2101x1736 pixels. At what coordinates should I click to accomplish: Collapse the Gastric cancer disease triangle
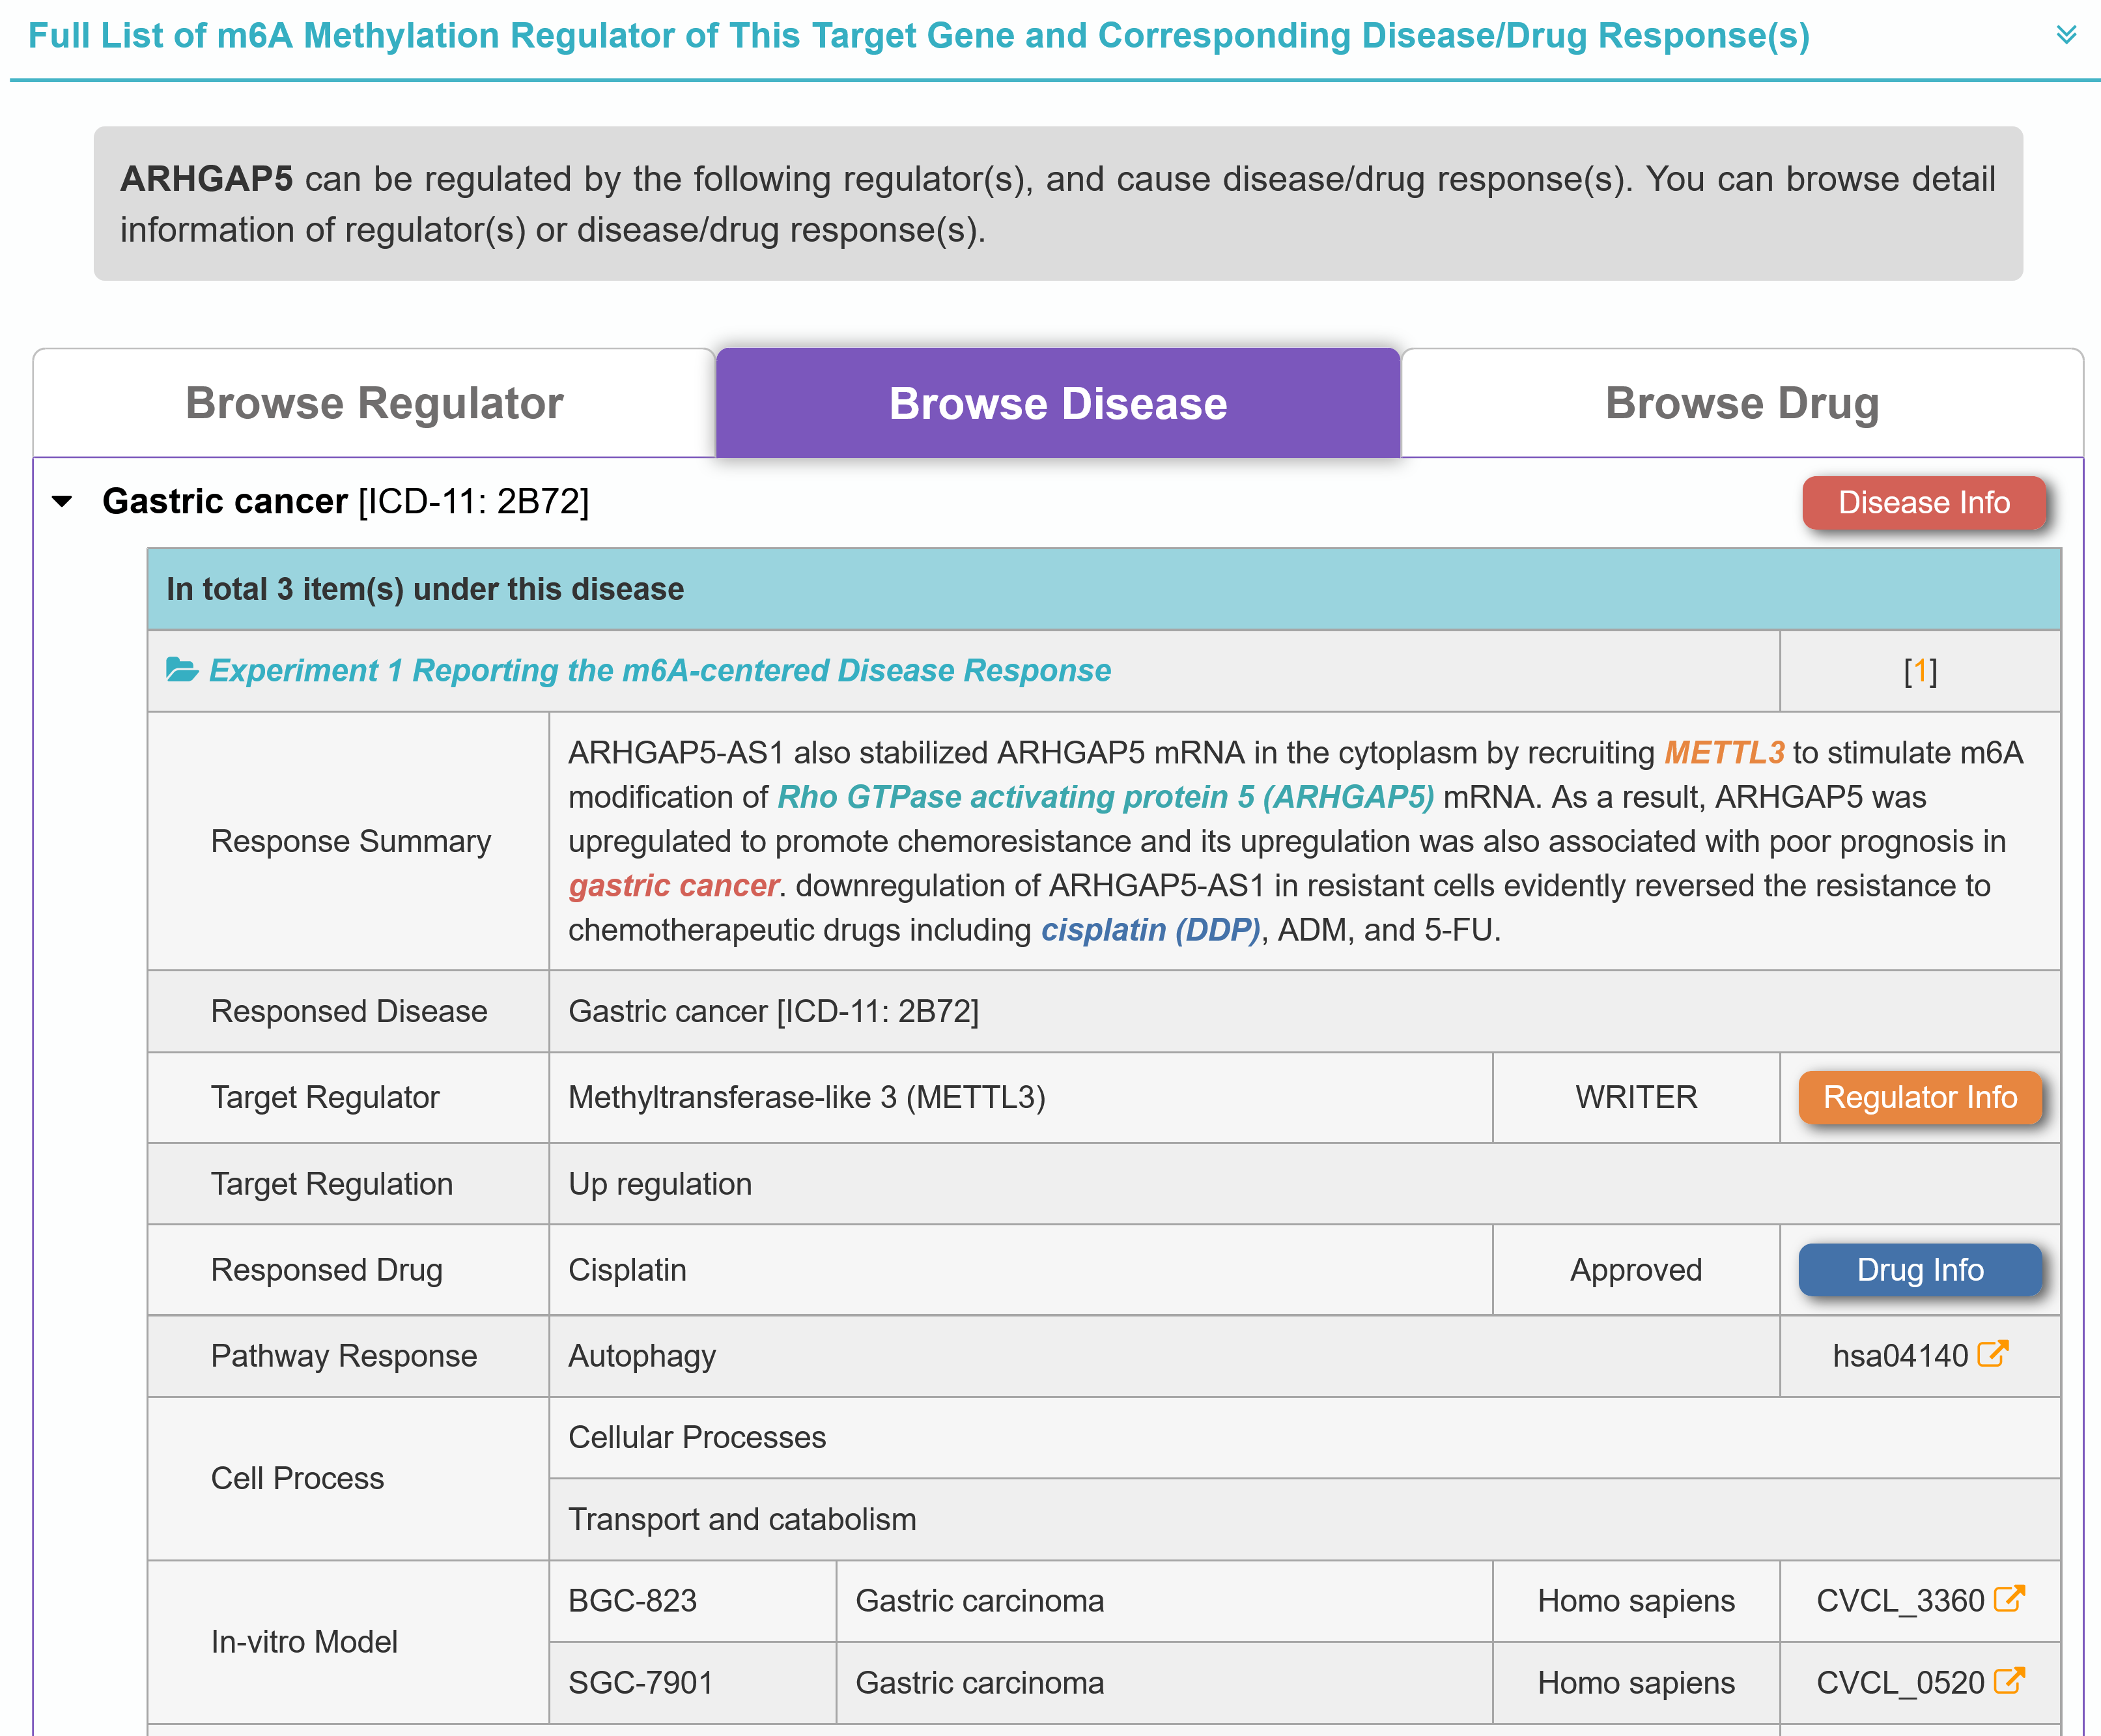pyautogui.click(x=62, y=501)
